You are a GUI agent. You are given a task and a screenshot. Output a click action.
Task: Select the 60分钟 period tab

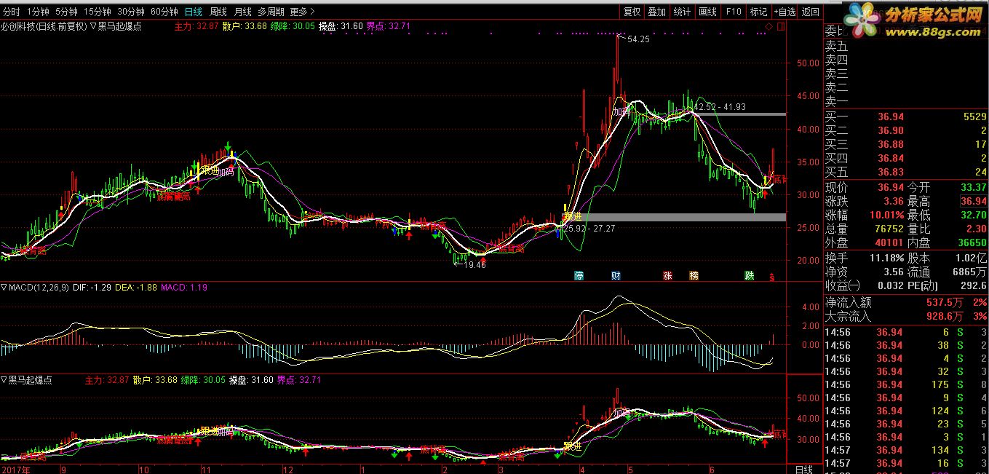pos(164,12)
